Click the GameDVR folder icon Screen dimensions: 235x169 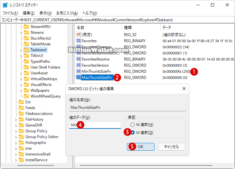[x=21, y=125]
